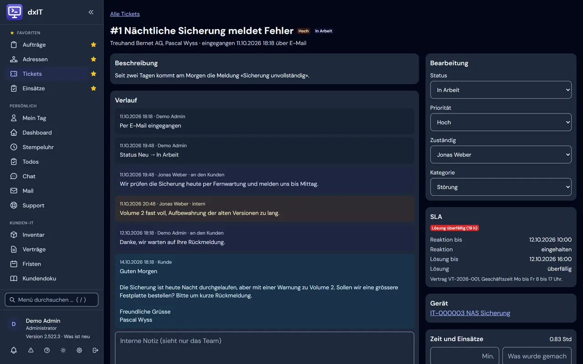Click 'Was ist neu' version link

tap(77, 336)
